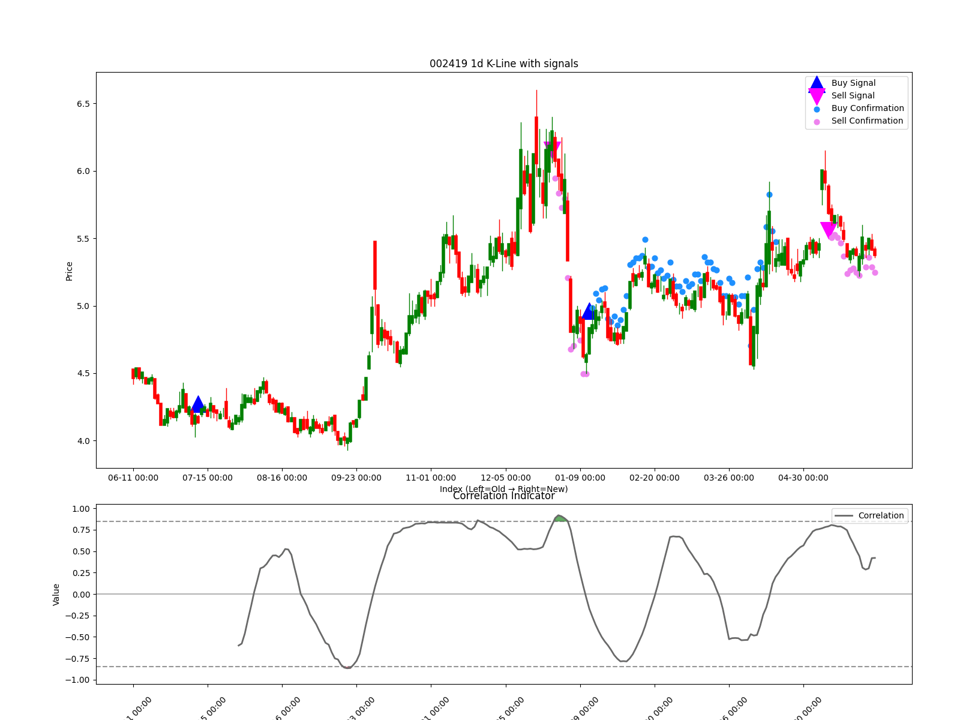Click the 'Buy Confirmation' legend label
Screen dimensions: 960x720
click(x=868, y=108)
